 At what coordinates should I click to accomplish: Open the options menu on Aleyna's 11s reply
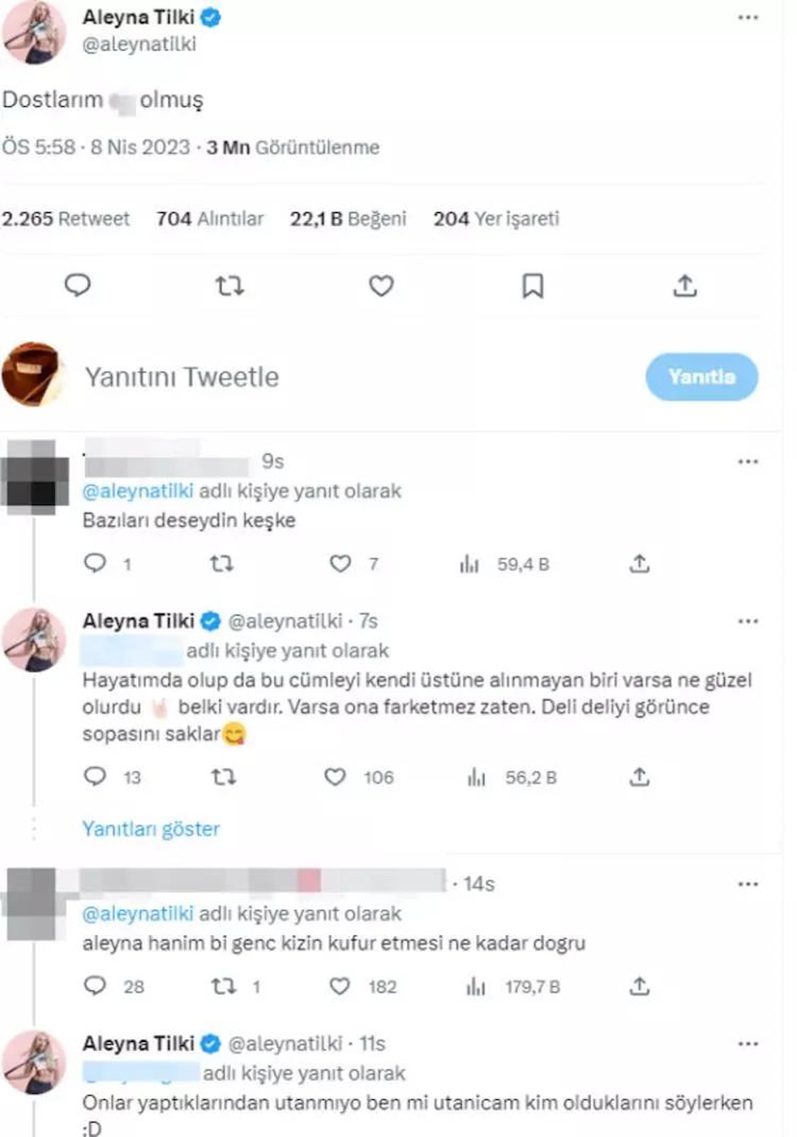point(749,1044)
